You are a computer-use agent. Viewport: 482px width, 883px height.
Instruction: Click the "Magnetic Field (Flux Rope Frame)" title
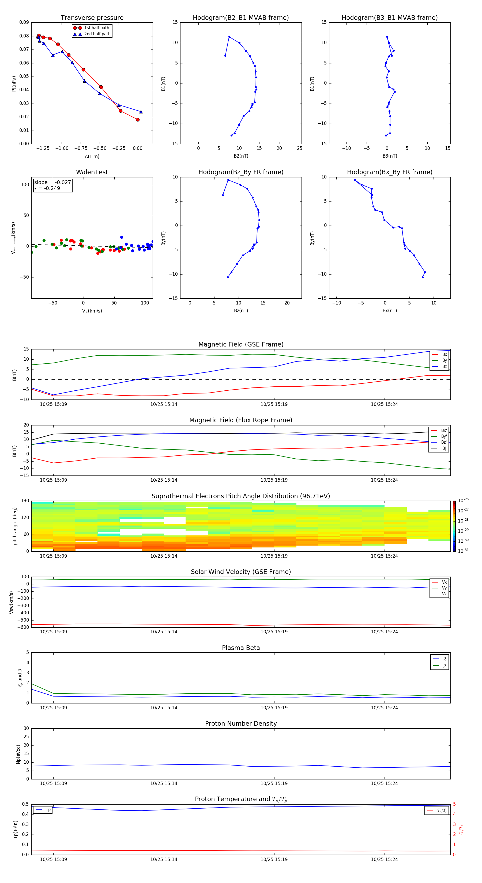(241, 420)
